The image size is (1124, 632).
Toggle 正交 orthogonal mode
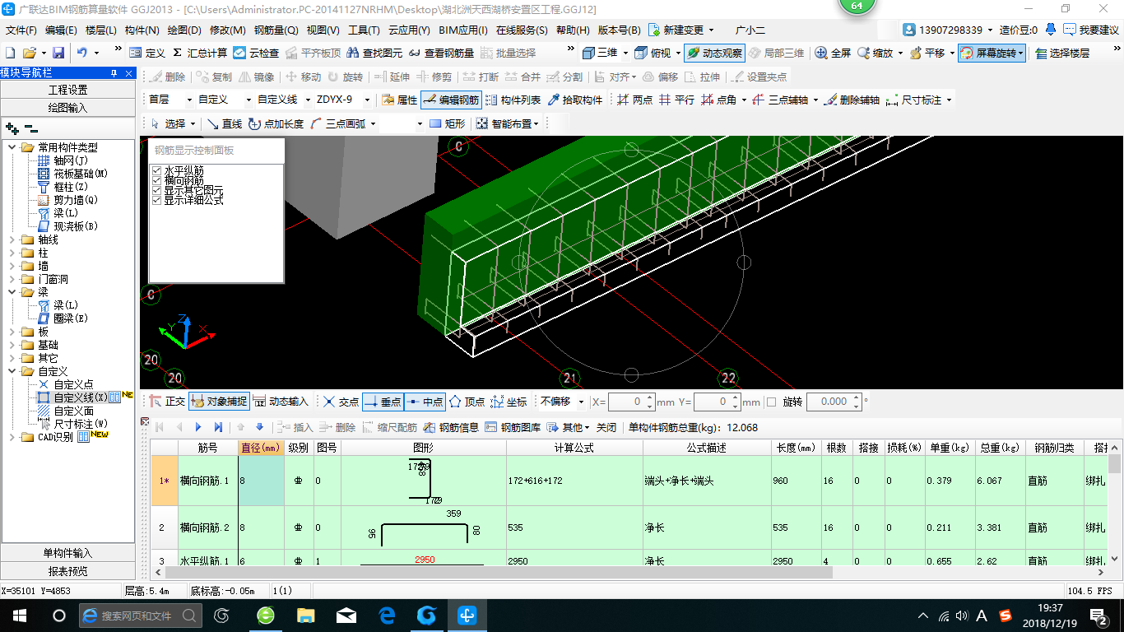coord(167,402)
